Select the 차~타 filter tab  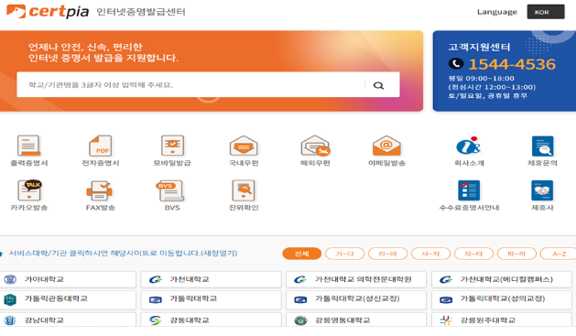click(x=473, y=254)
